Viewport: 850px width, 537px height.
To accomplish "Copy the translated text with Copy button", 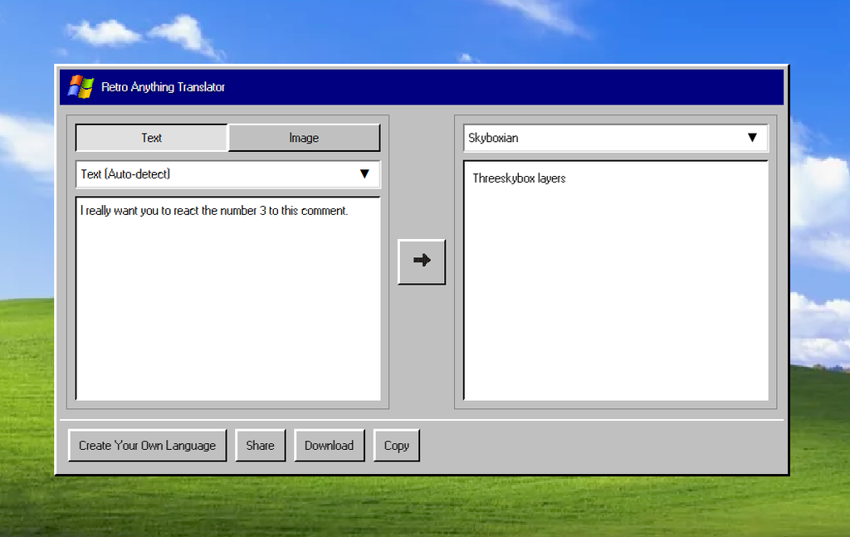I will pos(396,445).
